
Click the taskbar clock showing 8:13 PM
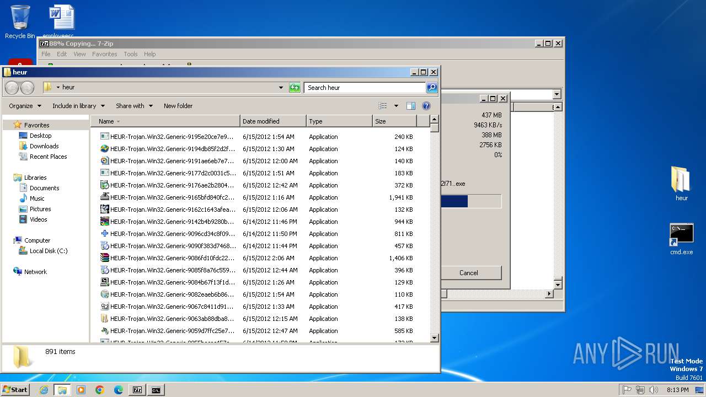678,390
